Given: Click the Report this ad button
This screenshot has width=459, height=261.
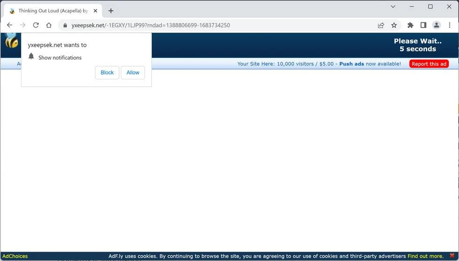Looking at the screenshot, I should pyautogui.click(x=429, y=64).
